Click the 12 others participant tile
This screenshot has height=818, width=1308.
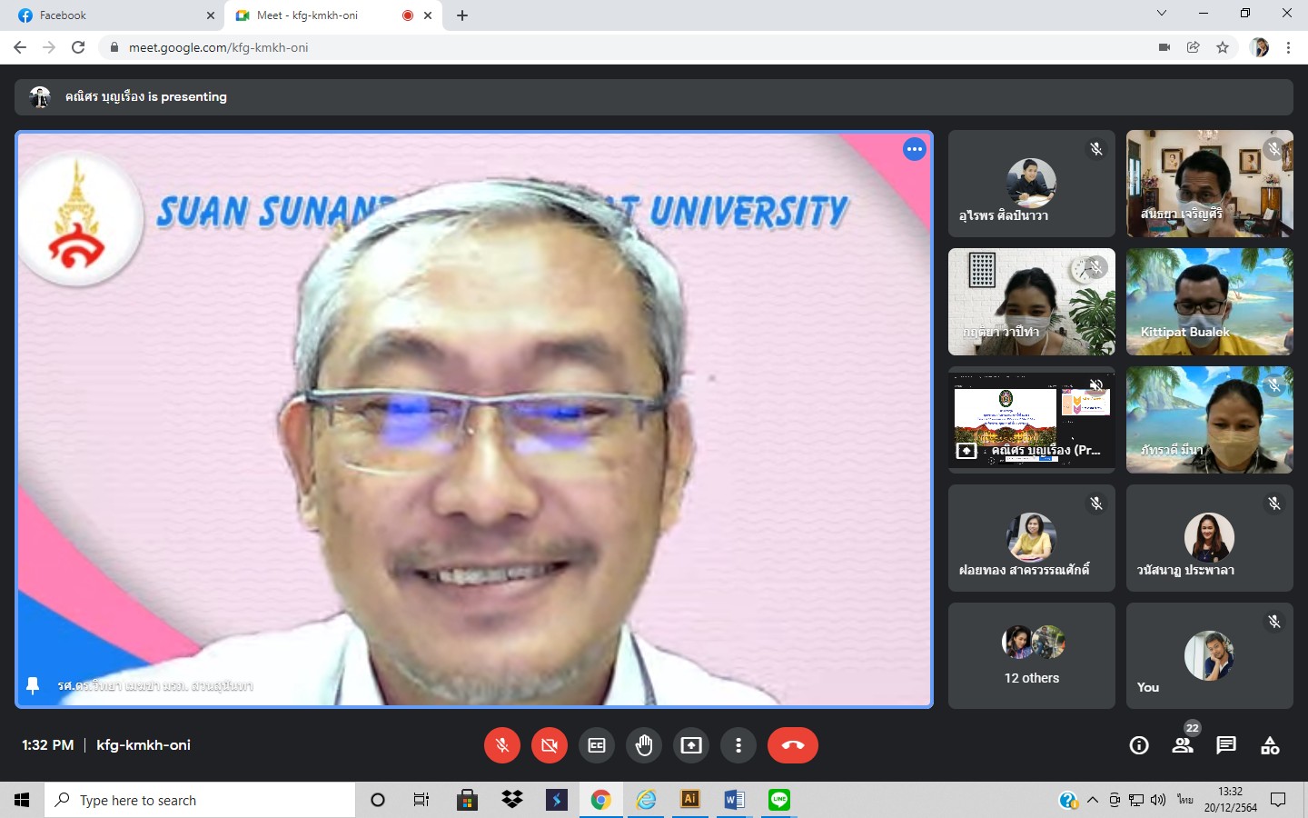[x=1031, y=655]
